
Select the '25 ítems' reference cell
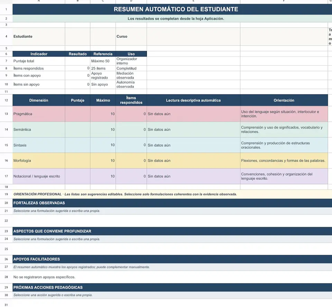pyautogui.click(x=103, y=68)
